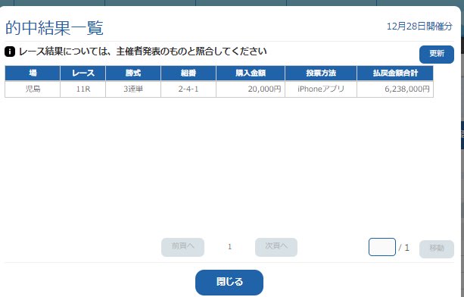The height and width of the screenshot is (297, 464).
Task: Select the 勝式 column header
Action: point(133,73)
